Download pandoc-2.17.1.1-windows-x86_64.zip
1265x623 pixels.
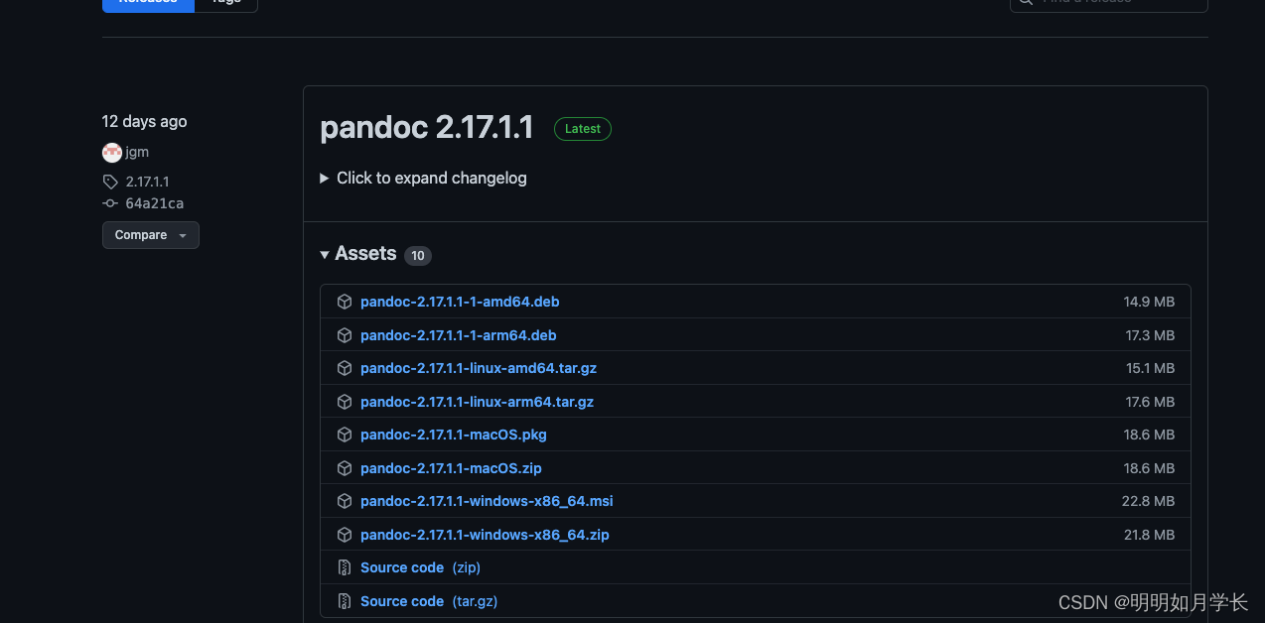pos(485,535)
